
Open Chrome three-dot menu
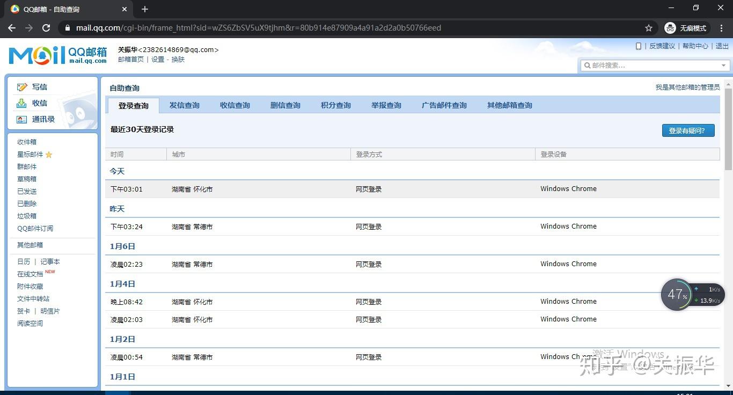click(722, 28)
